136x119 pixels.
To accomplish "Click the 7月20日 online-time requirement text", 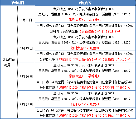I will click(x=85, y=85).
